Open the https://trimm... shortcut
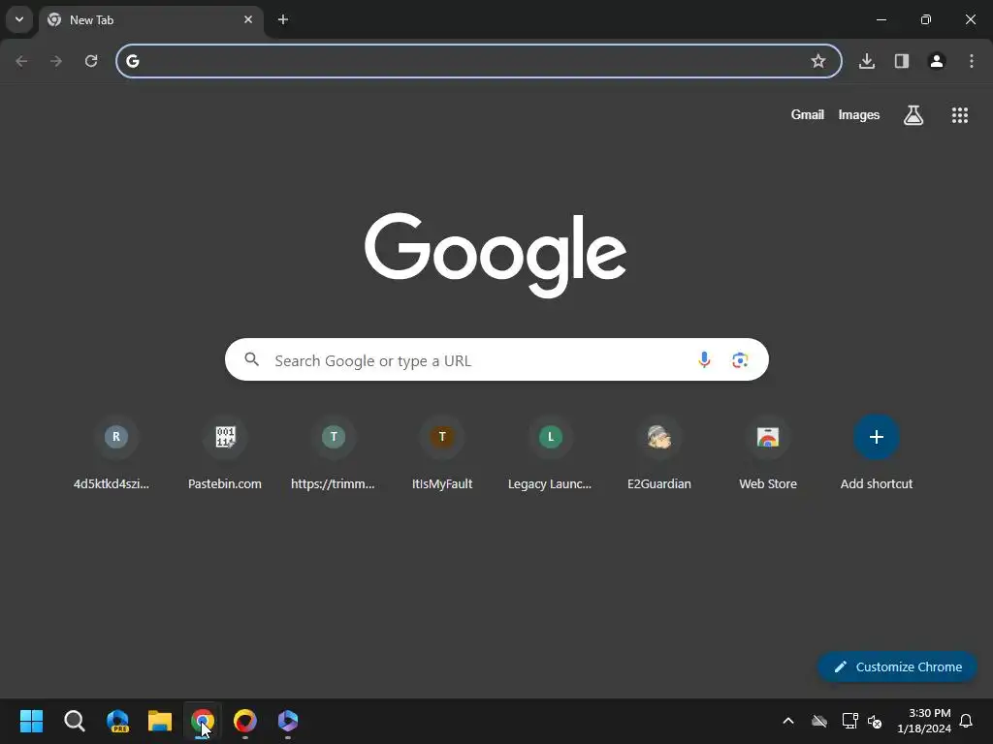Screen dimensions: 993x744 (334, 453)
